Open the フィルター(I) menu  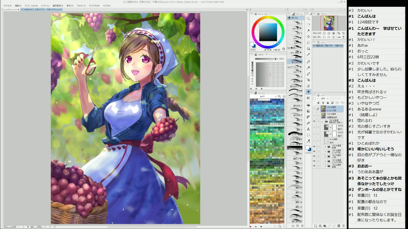coord(81,6)
